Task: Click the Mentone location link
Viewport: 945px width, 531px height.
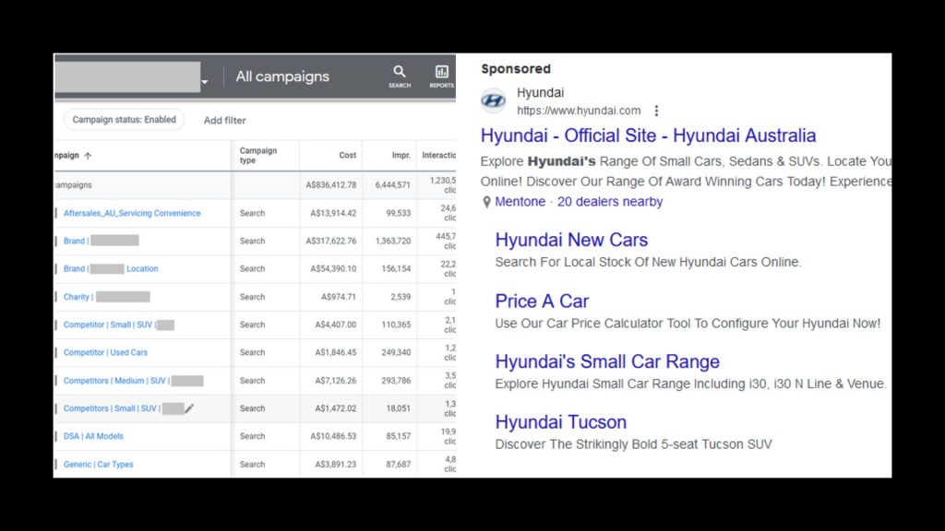Action: pyautogui.click(x=520, y=202)
